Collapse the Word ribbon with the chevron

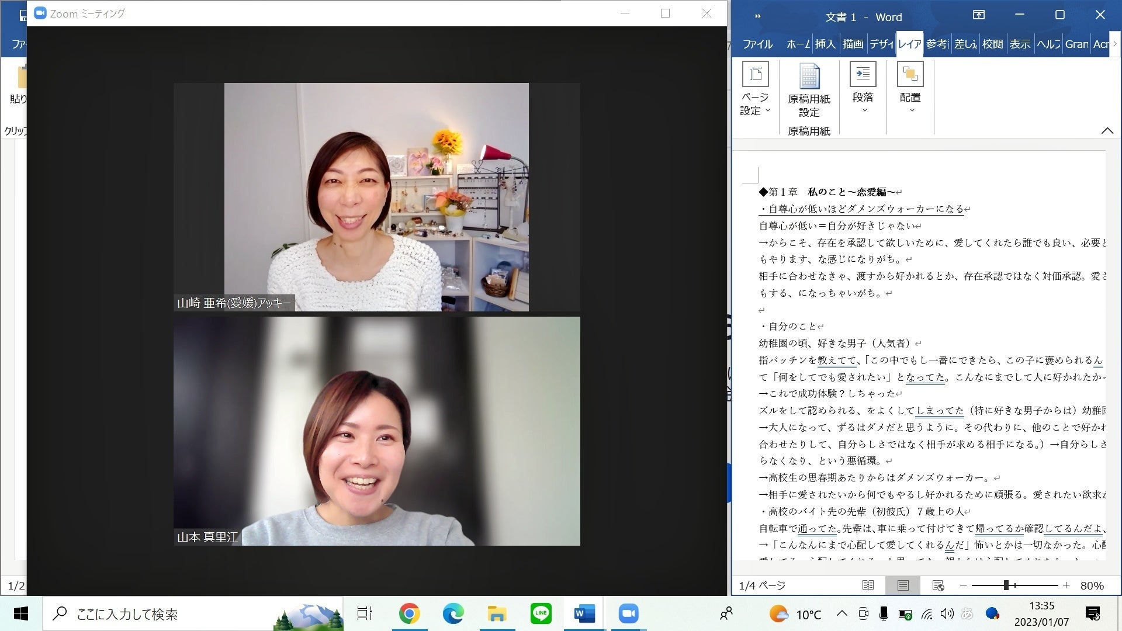[1107, 131]
